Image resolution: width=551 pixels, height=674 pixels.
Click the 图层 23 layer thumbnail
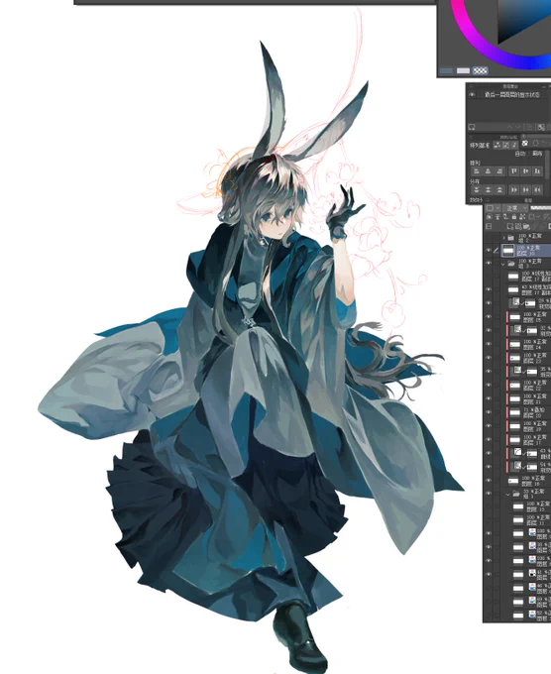pos(515,358)
